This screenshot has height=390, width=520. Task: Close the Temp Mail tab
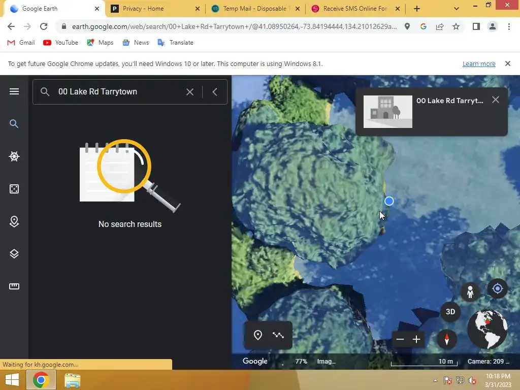(298, 9)
